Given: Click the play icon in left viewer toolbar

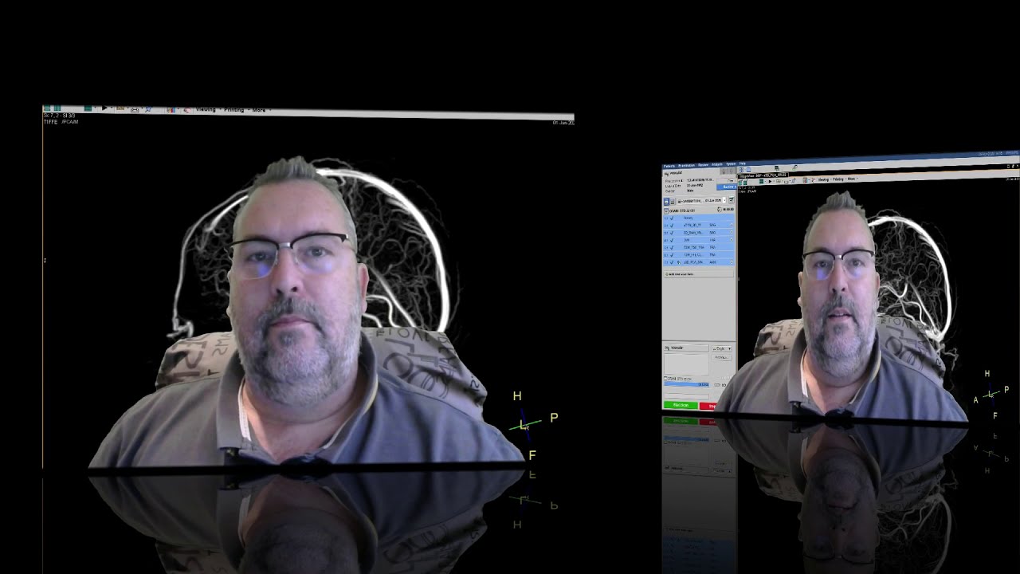Looking at the screenshot, I should [104, 108].
